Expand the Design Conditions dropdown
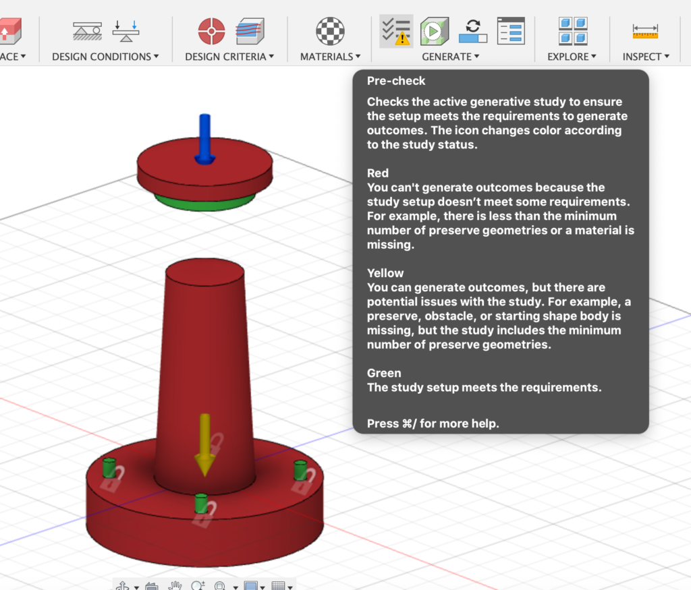 point(105,57)
